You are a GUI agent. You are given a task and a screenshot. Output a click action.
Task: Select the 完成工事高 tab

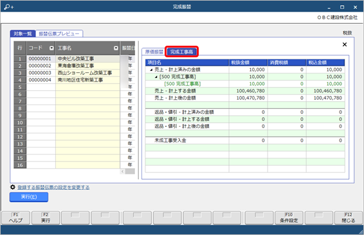pyautogui.click(x=181, y=52)
